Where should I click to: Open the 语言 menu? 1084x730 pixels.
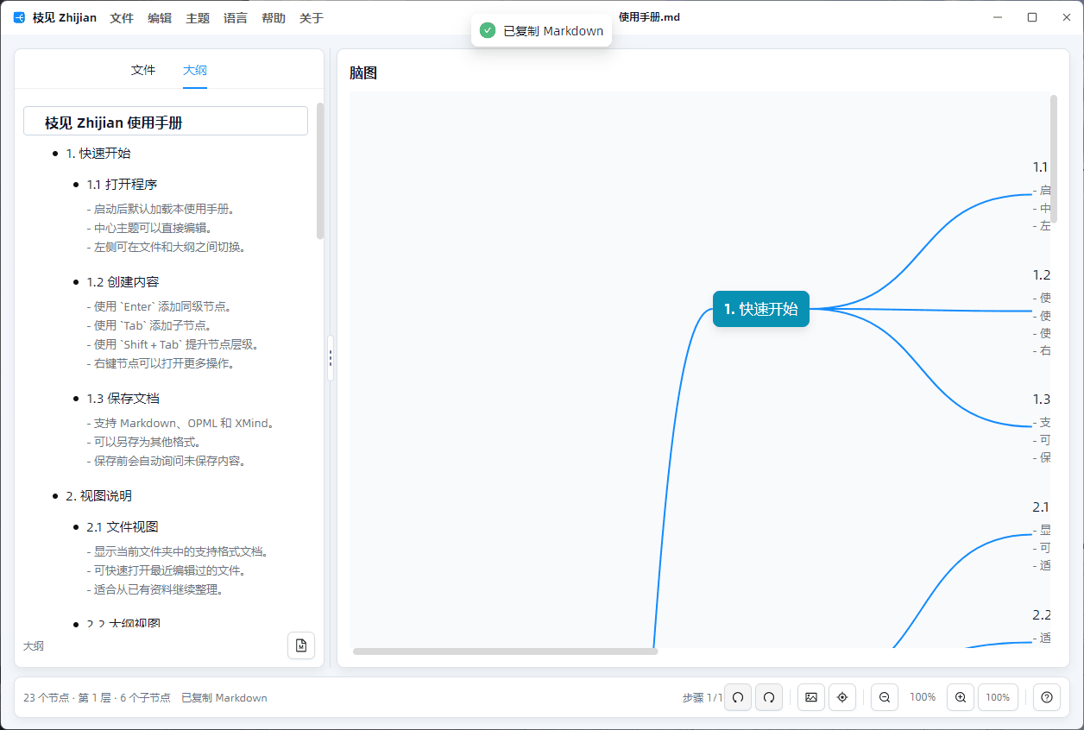(x=236, y=18)
